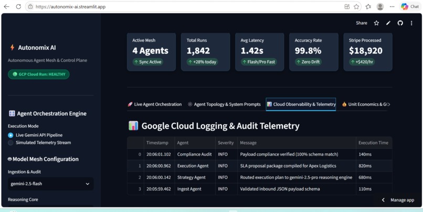Click the 'Payload compliance verified' message

[x=297, y=154]
